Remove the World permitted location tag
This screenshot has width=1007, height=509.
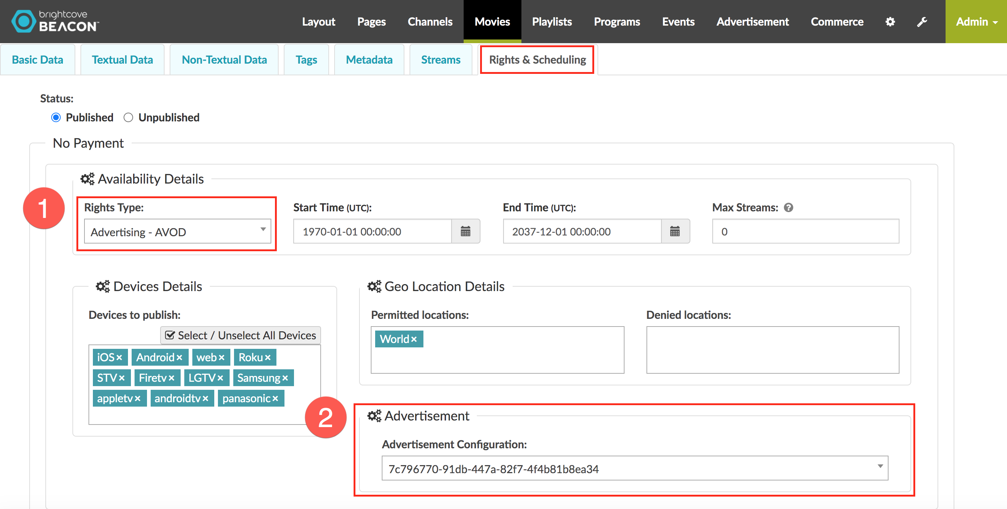414,339
